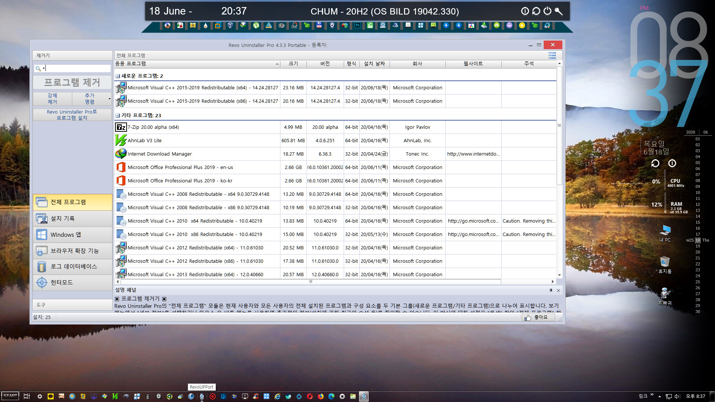Collapse the 새로운 프로그램 group
Viewport: 715px width, 402px height.
tap(118, 76)
